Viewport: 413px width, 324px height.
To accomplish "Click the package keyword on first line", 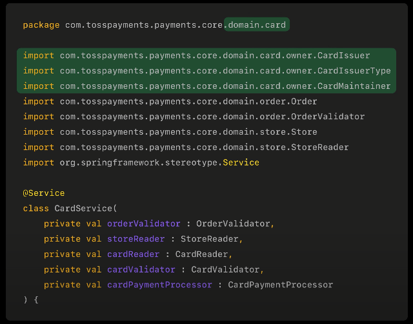I will pos(41,25).
